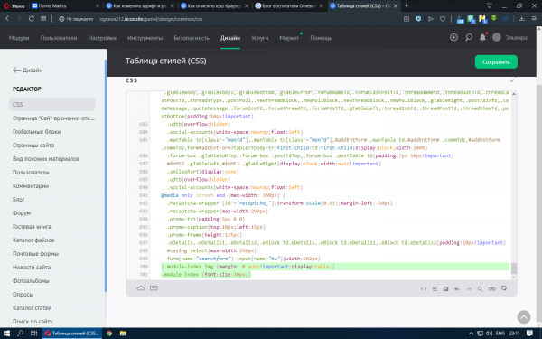542x339 pixels.
Task: Open the search icon in panel header
Action: (469, 37)
